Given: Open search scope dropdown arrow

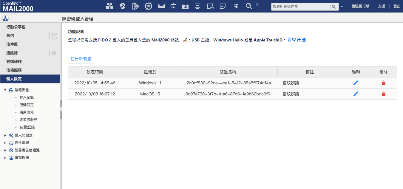Looking at the screenshot, I should tap(342, 7).
